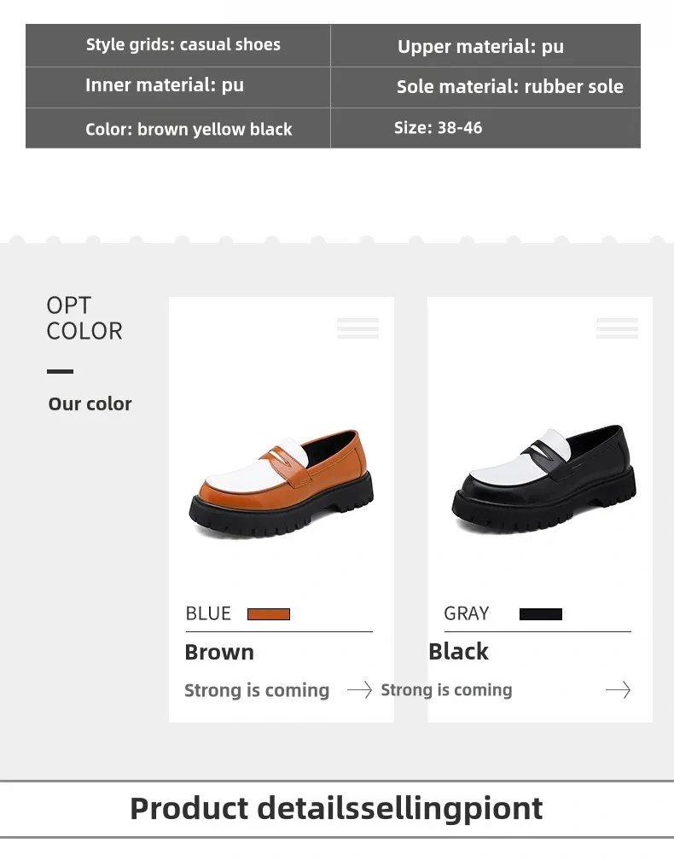Click the Black color name label
The width and height of the screenshot is (674, 860).
point(458,651)
